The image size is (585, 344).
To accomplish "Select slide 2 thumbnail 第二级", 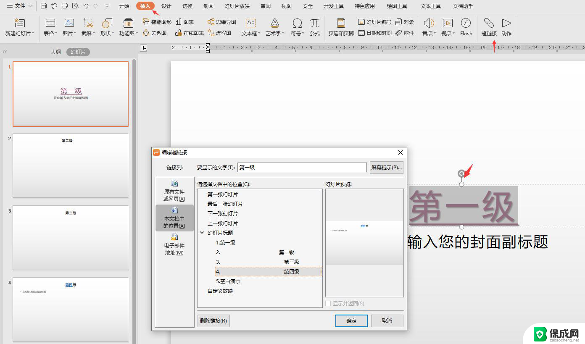I will [x=71, y=165].
